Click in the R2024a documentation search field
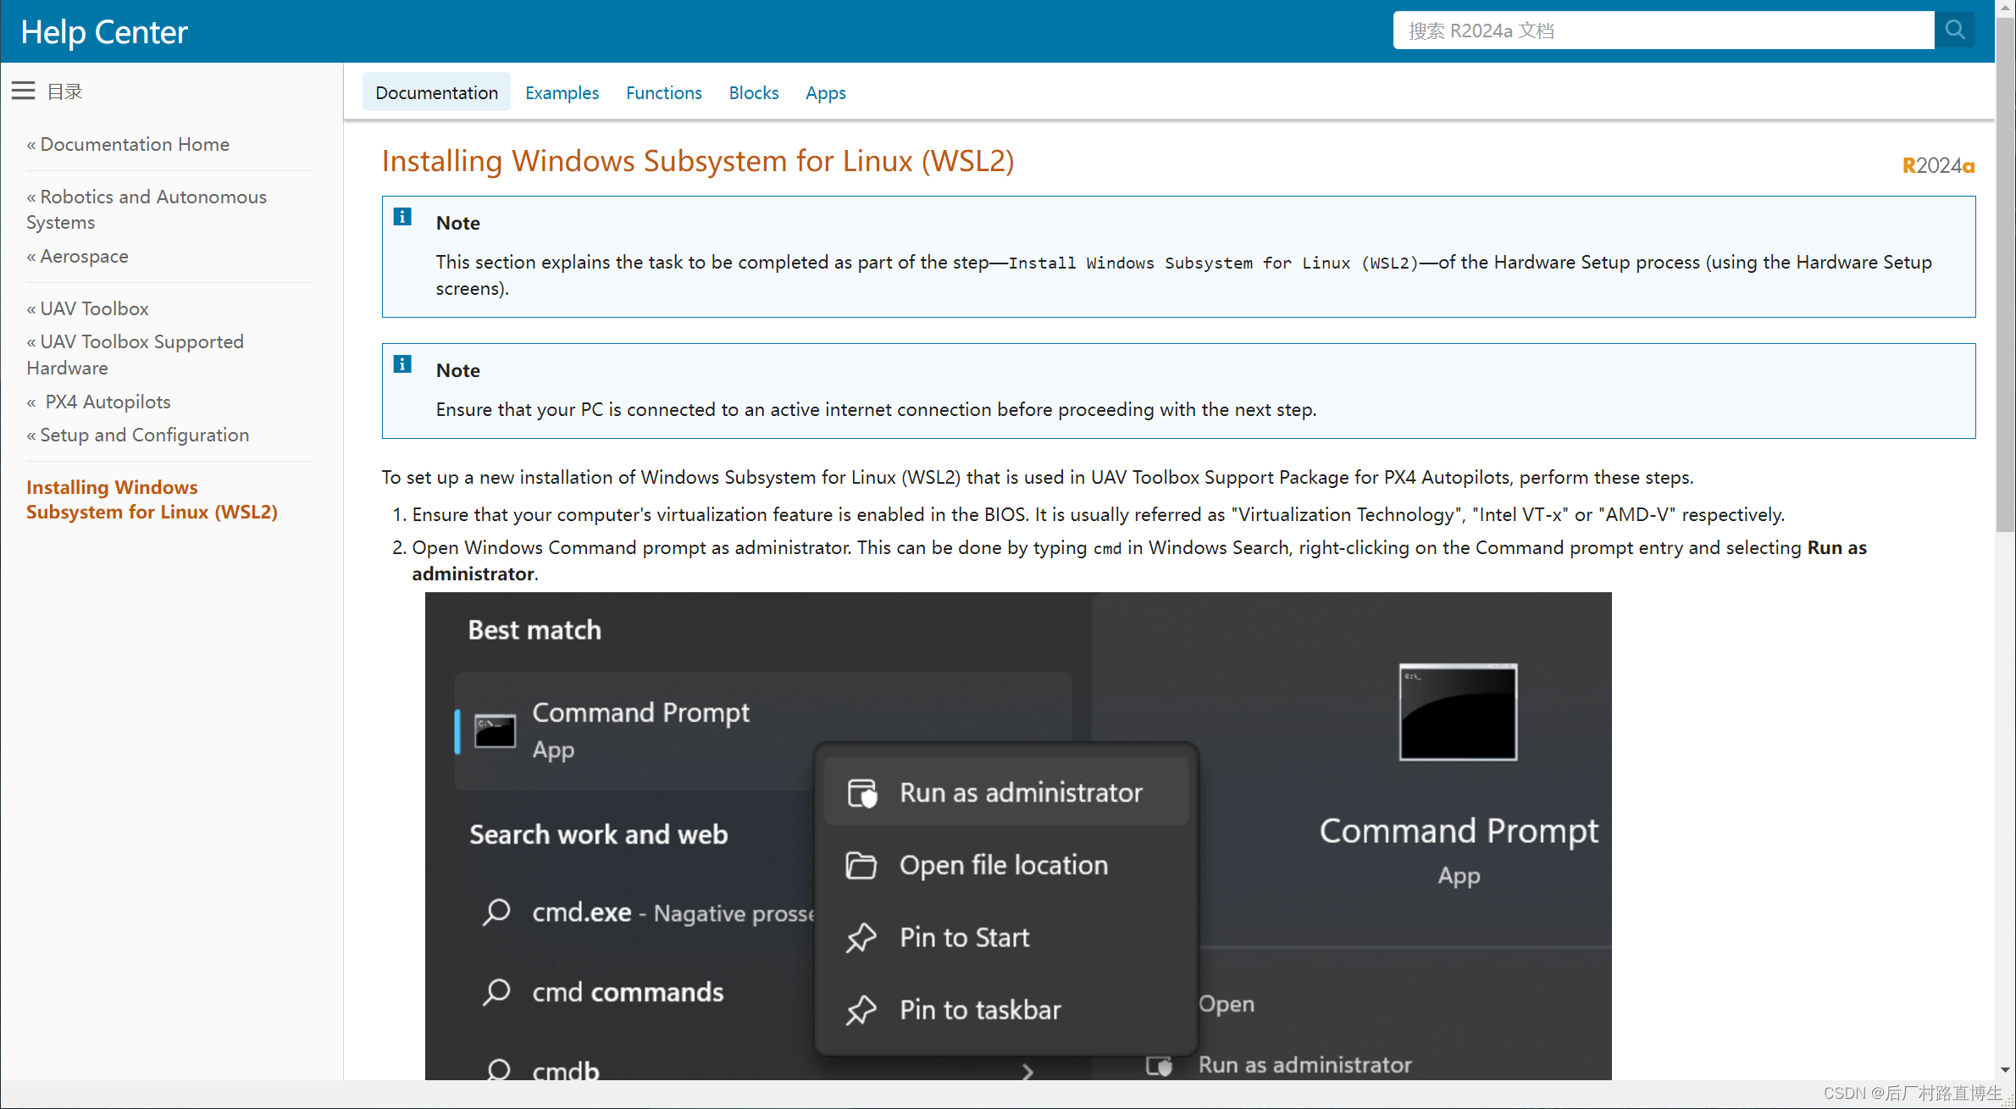 pyautogui.click(x=1662, y=30)
